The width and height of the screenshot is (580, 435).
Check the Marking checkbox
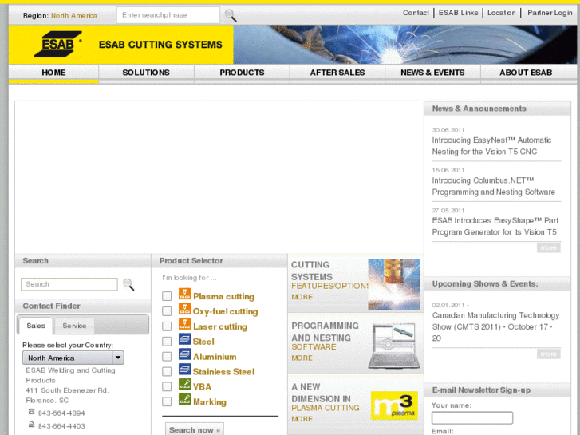click(x=167, y=401)
